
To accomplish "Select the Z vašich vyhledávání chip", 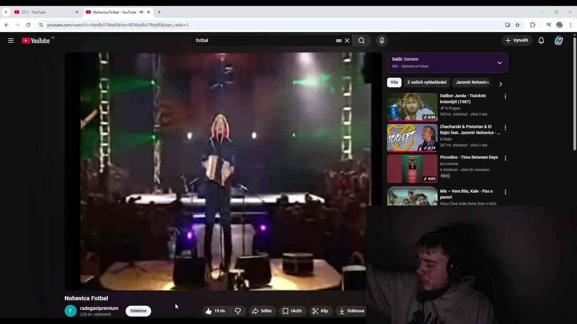I will [427, 82].
